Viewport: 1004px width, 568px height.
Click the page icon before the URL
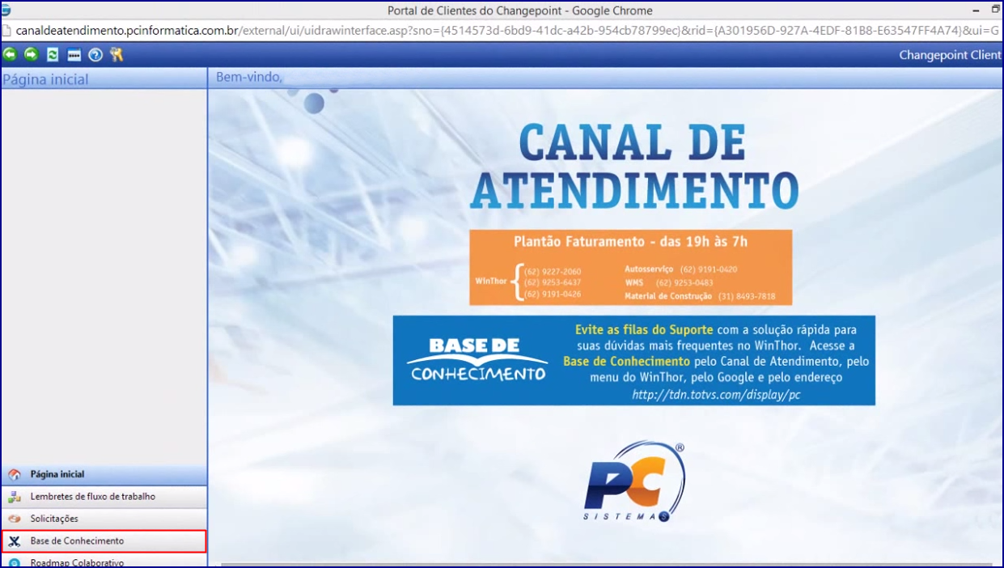pos(6,30)
